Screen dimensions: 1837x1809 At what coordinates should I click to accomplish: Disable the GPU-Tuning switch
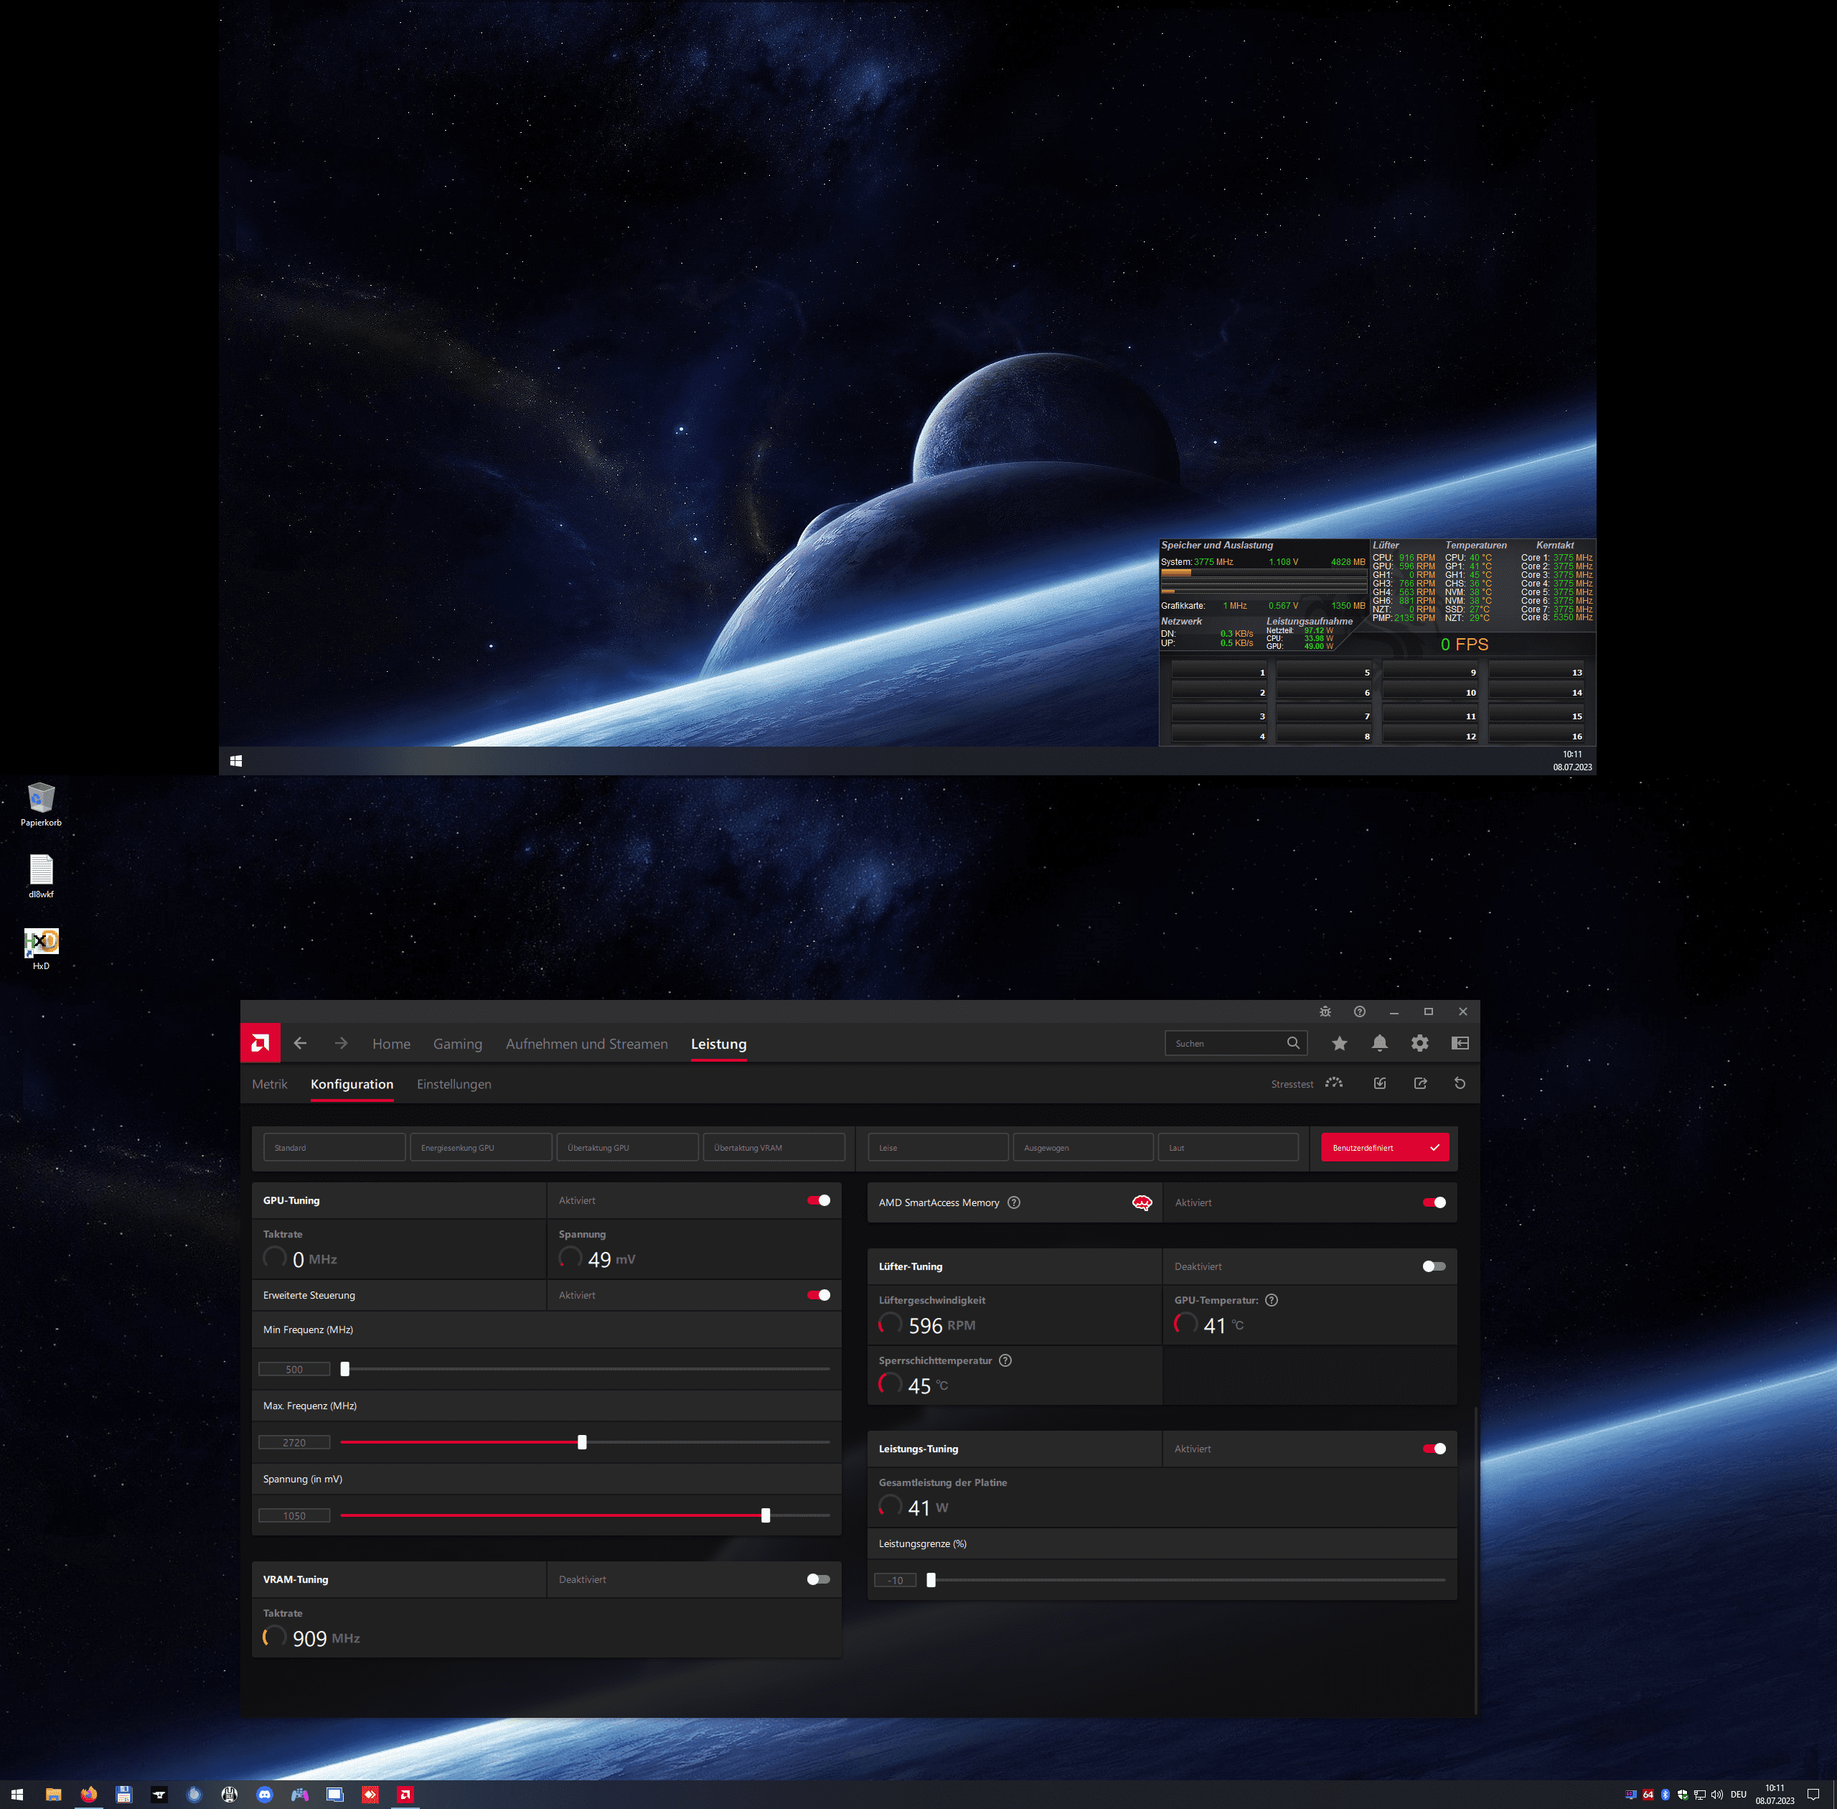click(x=819, y=1201)
